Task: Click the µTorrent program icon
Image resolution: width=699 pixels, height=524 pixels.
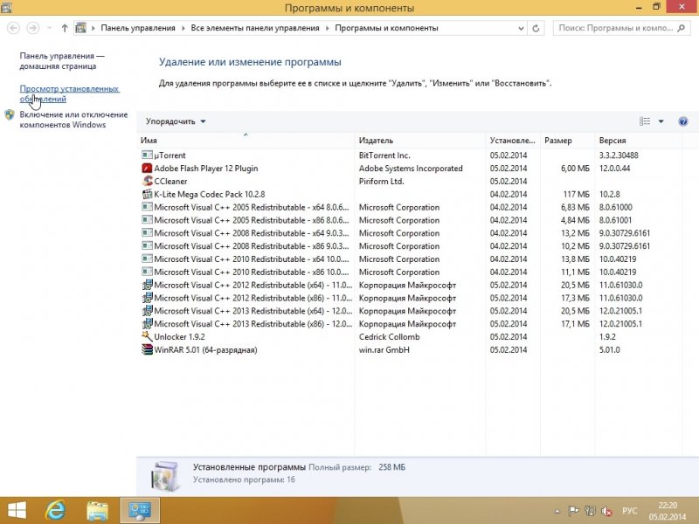Action: click(x=147, y=155)
